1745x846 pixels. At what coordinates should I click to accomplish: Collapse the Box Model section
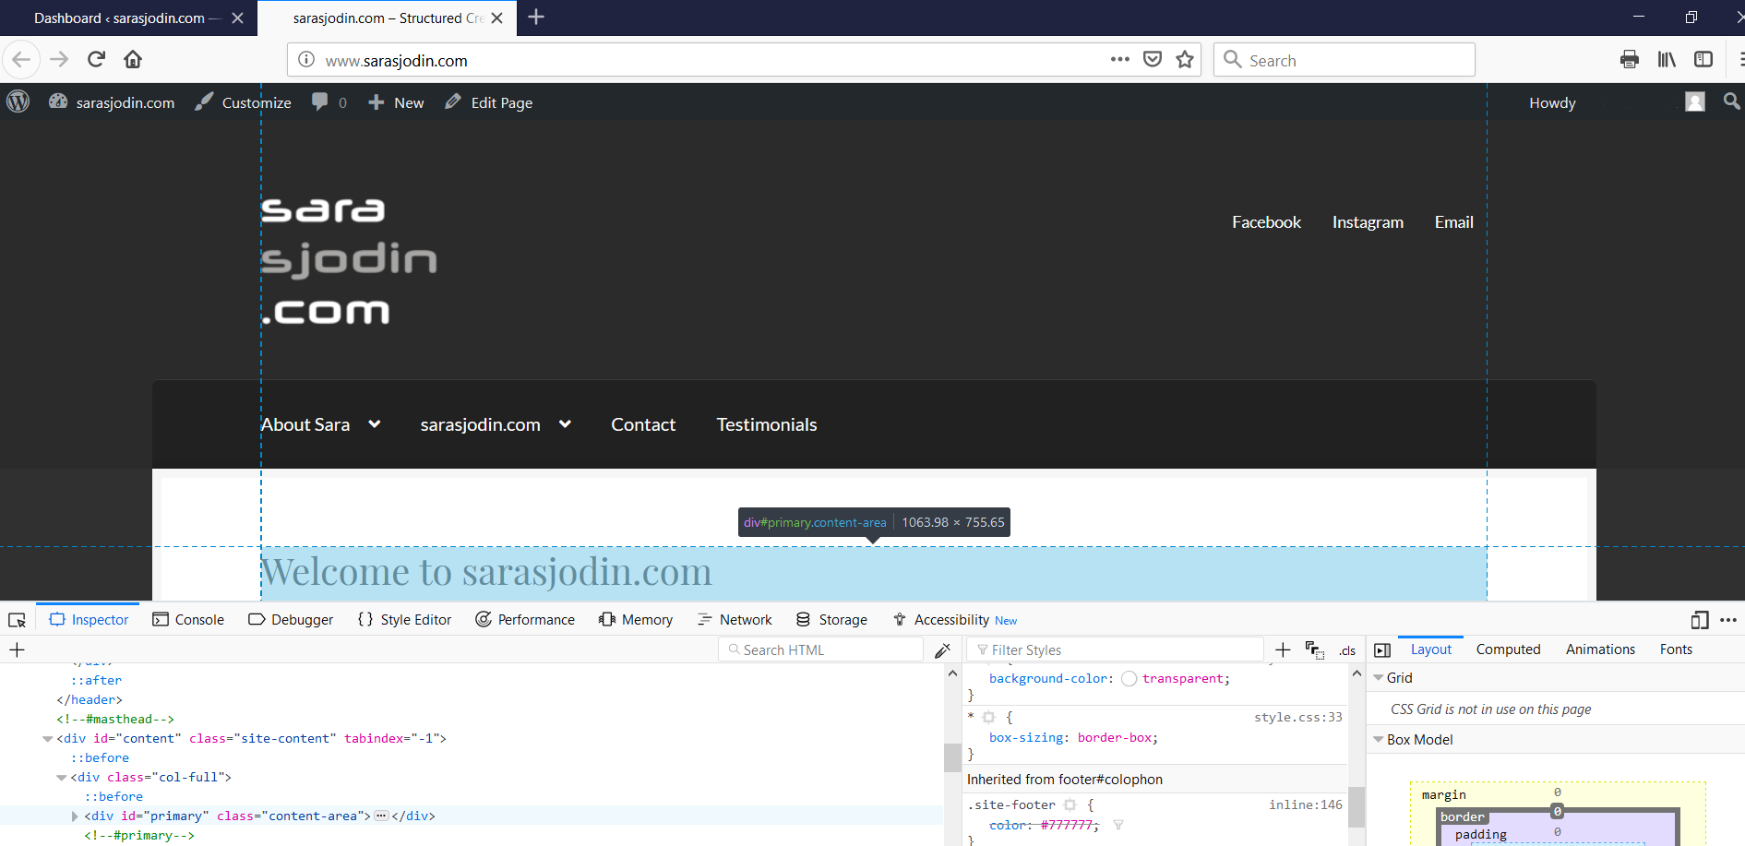[1379, 740]
